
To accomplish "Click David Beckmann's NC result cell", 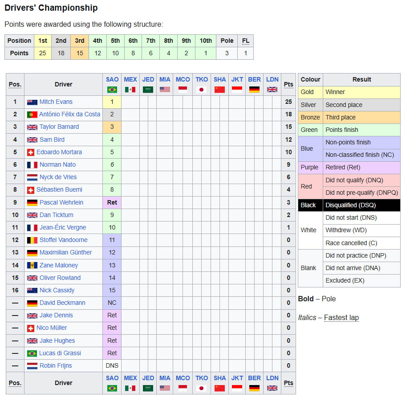I will coord(112,303).
